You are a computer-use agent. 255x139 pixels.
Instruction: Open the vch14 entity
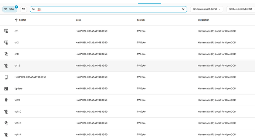[18, 135]
